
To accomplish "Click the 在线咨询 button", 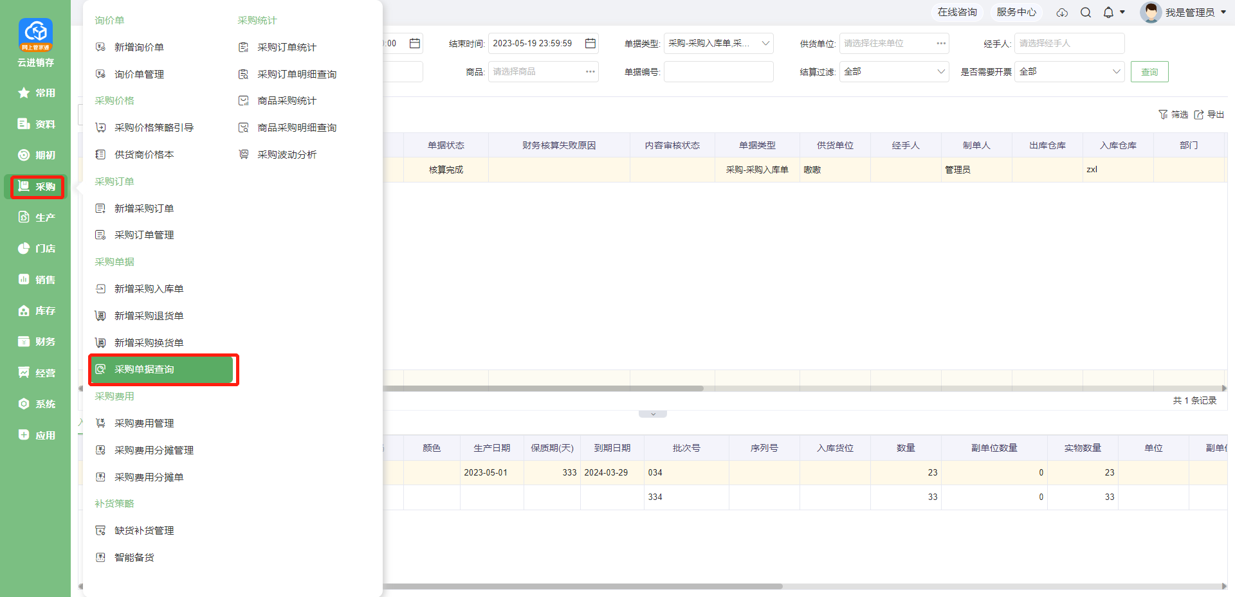I will tap(956, 12).
